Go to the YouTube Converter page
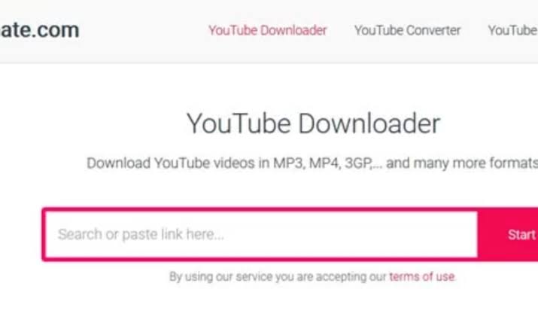This screenshot has width=538, height=323. click(407, 31)
